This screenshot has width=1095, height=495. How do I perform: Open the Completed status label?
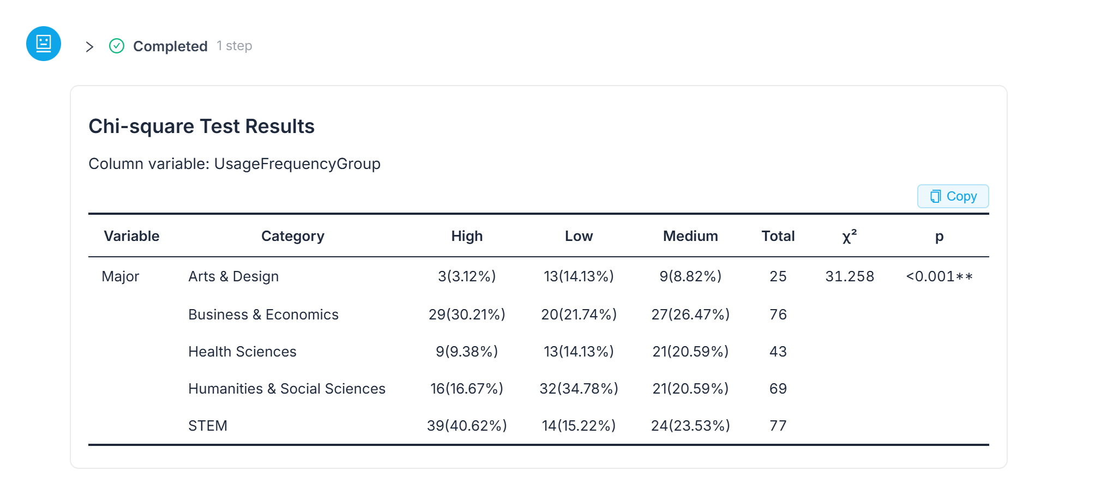(x=170, y=46)
